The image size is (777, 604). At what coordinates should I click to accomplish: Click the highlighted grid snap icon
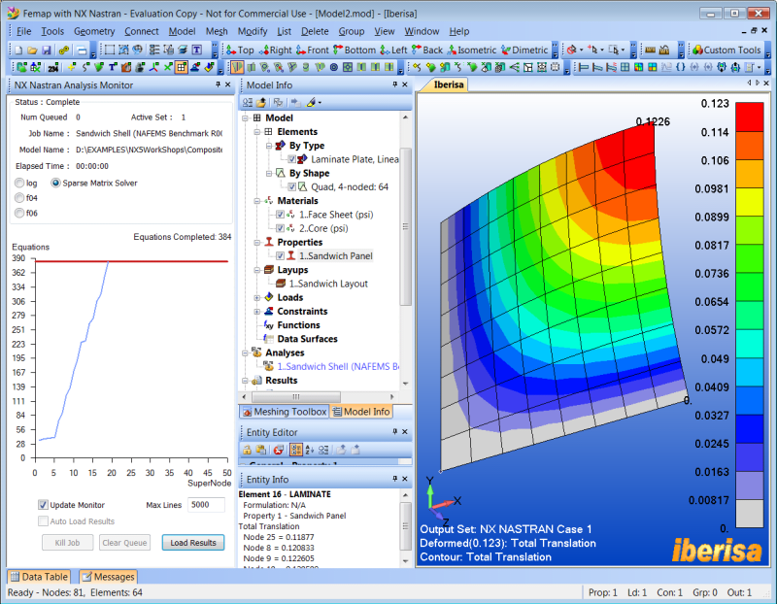point(182,67)
